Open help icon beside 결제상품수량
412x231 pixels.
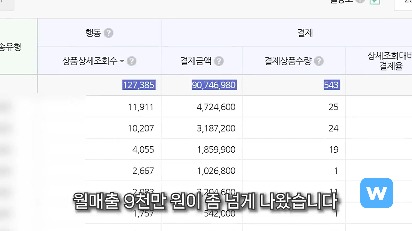point(319,61)
